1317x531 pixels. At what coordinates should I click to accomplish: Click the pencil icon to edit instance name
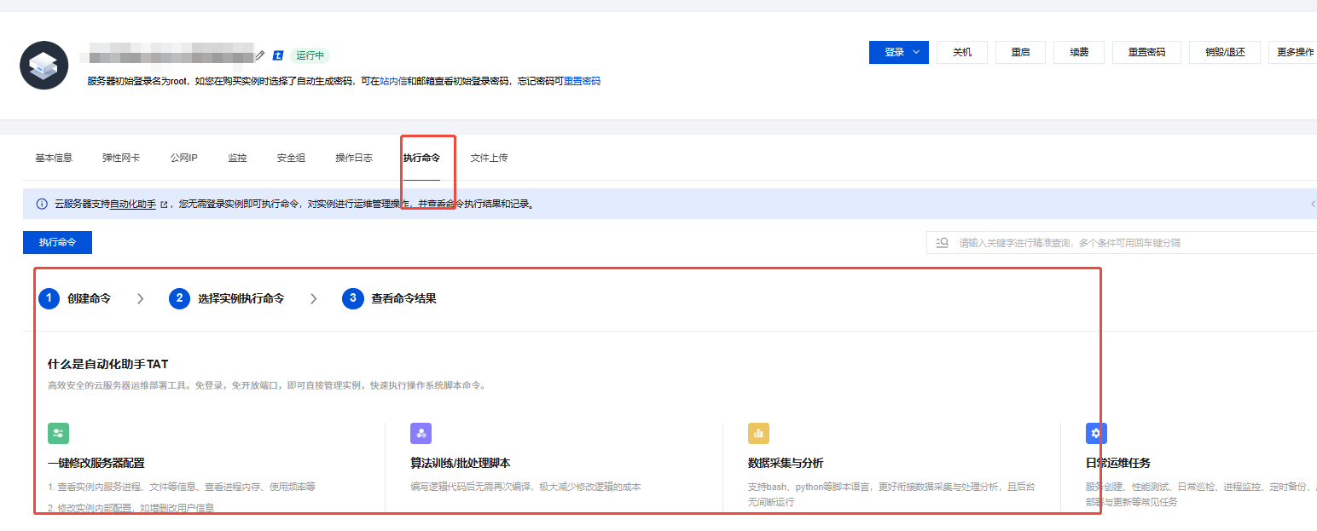click(260, 55)
